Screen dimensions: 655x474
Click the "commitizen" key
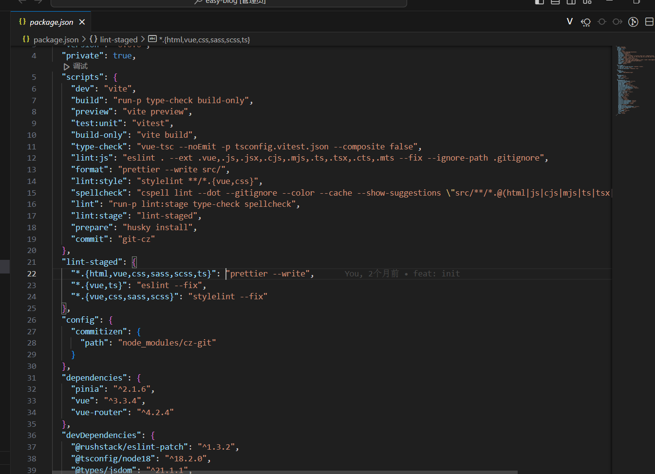click(99, 331)
